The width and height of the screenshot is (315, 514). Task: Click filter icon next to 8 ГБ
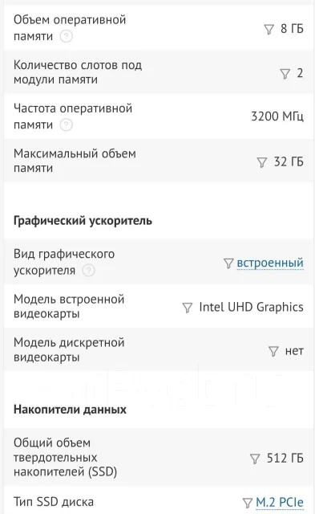point(269,30)
